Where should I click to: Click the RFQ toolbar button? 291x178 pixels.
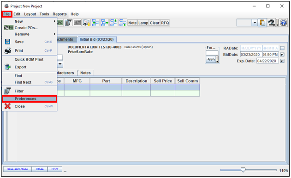(x=165, y=23)
